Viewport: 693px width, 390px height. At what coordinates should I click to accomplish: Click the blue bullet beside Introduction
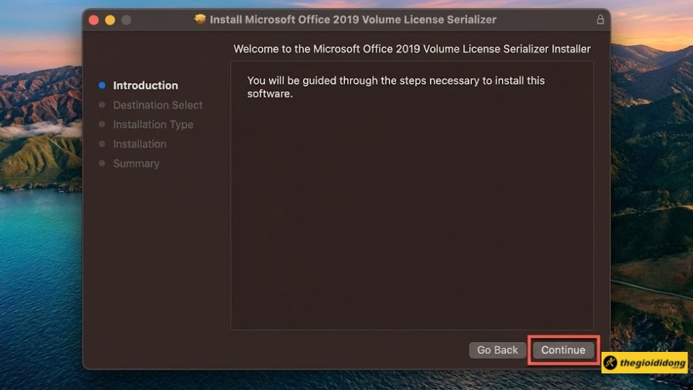coord(102,85)
